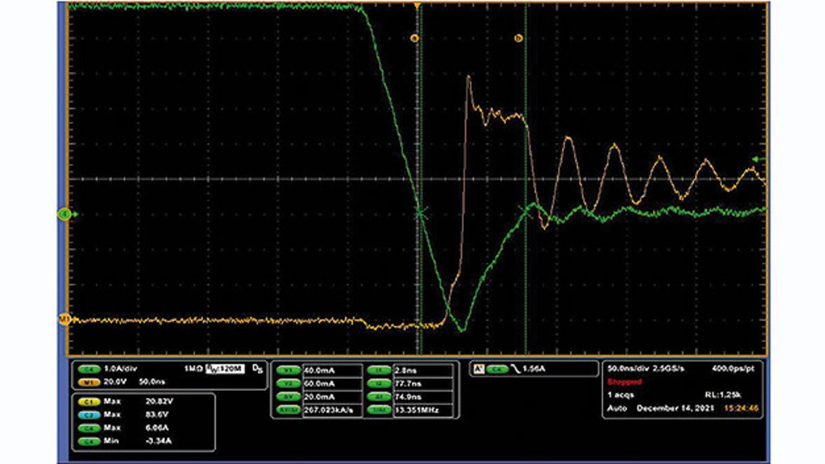Click the 50.0ns/div horizontal scale readout
Image resolution: width=825 pixels, height=464 pixels.
[628, 369]
